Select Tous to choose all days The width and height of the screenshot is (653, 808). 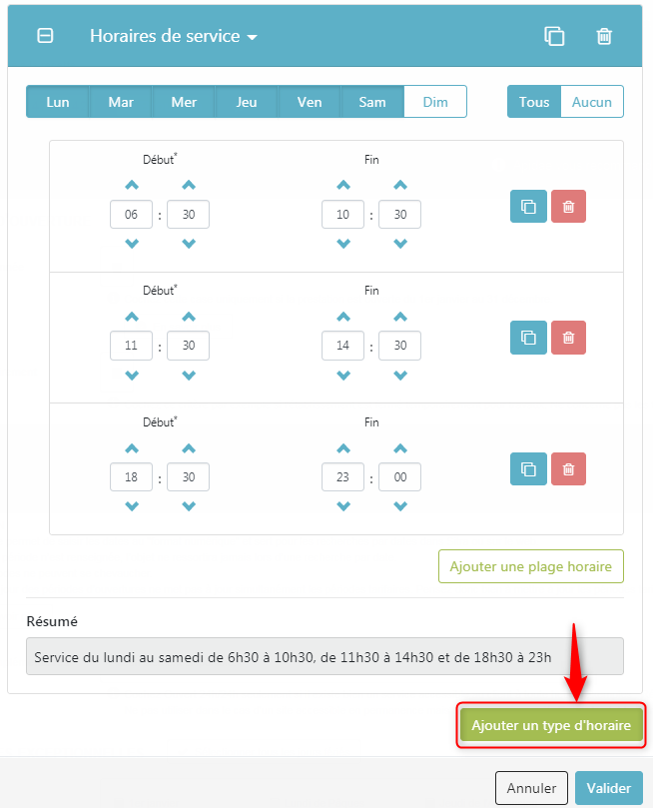pyautogui.click(x=534, y=102)
